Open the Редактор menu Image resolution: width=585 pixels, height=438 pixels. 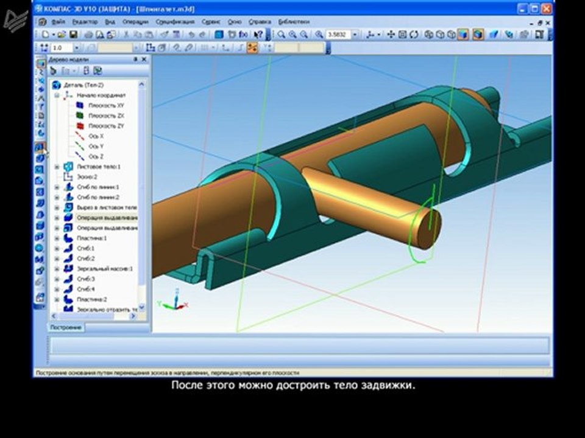pos(85,22)
